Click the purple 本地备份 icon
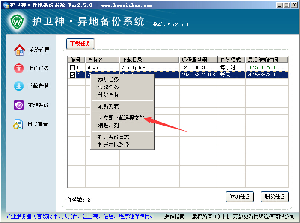Screen dimensions: 300x223 click(x=19, y=105)
